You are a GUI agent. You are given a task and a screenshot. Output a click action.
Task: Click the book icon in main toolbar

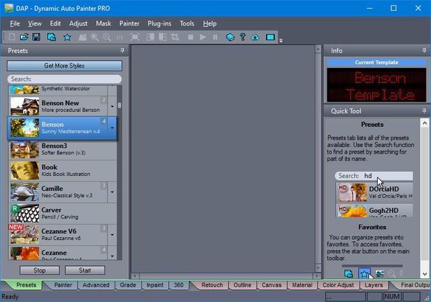(230, 37)
